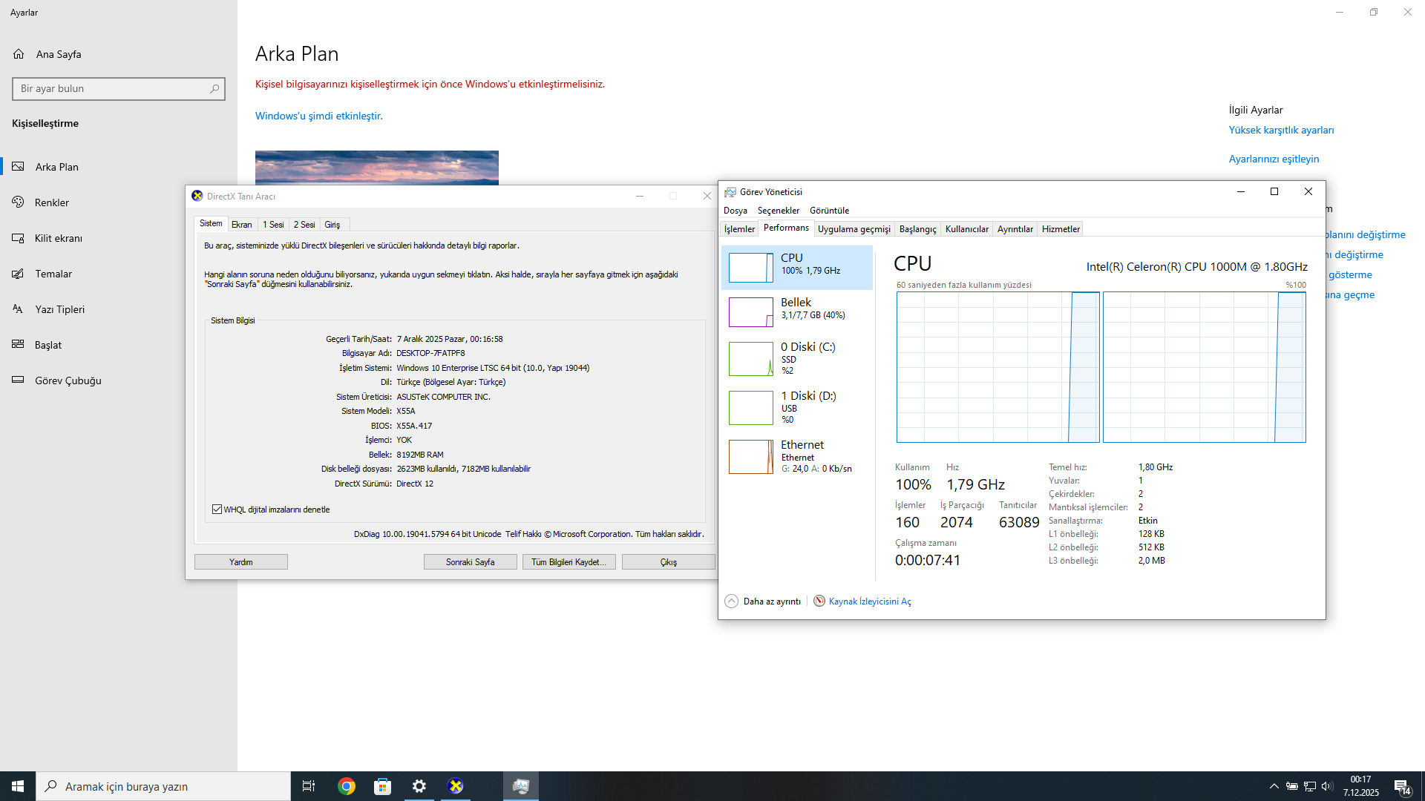Open Kaynak İzleyicisini Aç link
Screen dimensions: 1425x801
[870, 601]
